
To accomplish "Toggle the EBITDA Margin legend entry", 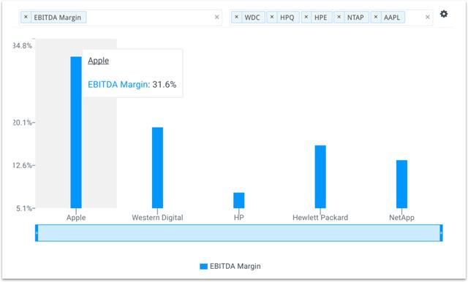I will pos(230,266).
